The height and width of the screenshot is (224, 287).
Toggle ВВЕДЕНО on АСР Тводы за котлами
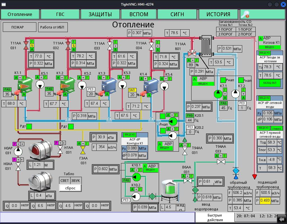coord(265,53)
